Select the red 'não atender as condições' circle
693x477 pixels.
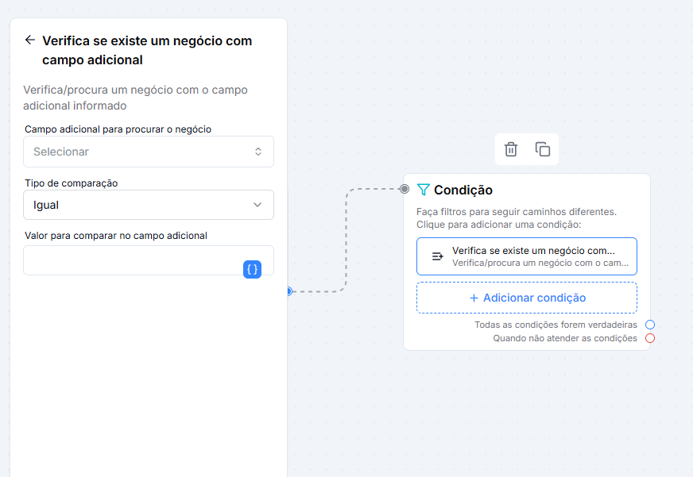[x=650, y=338]
